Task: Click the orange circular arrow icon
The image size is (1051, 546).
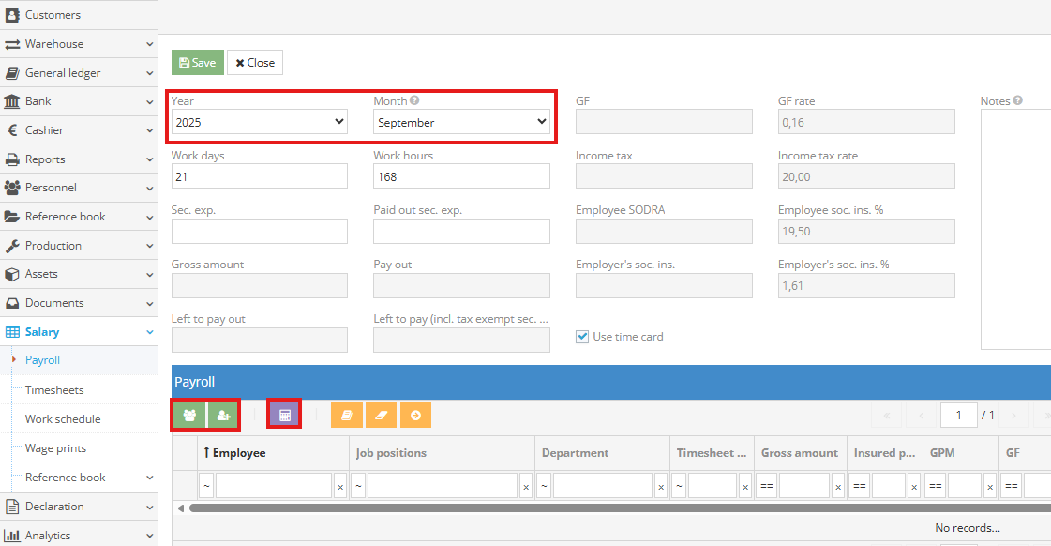Action: coord(415,414)
